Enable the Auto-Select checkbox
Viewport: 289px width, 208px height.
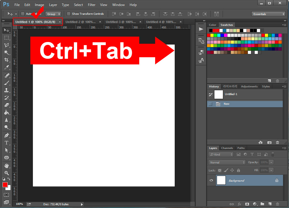pos(23,14)
